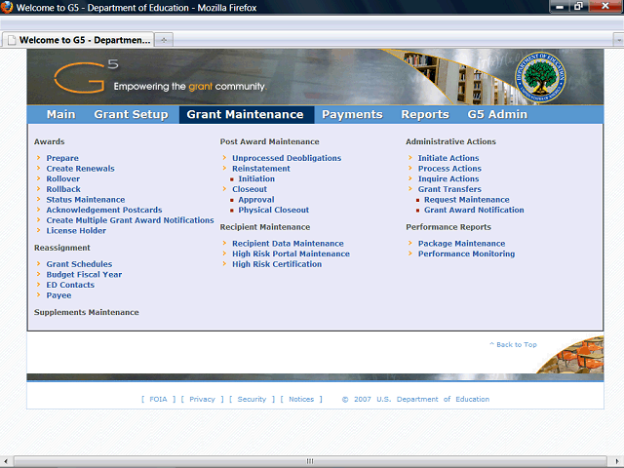Image resolution: width=624 pixels, height=468 pixels.
Task: Jump using Back to Top link
Action: 516,345
